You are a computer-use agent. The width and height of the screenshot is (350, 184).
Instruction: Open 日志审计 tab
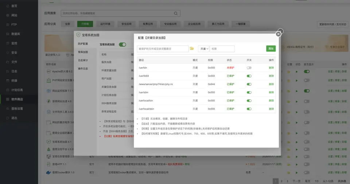pyautogui.click(x=83, y=60)
